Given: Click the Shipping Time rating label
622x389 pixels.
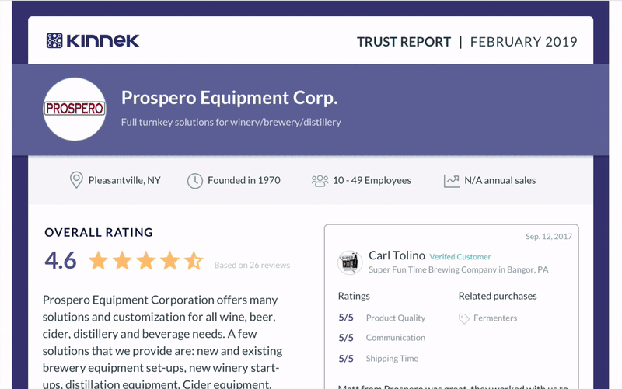Looking at the screenshot, I should 392,359.
